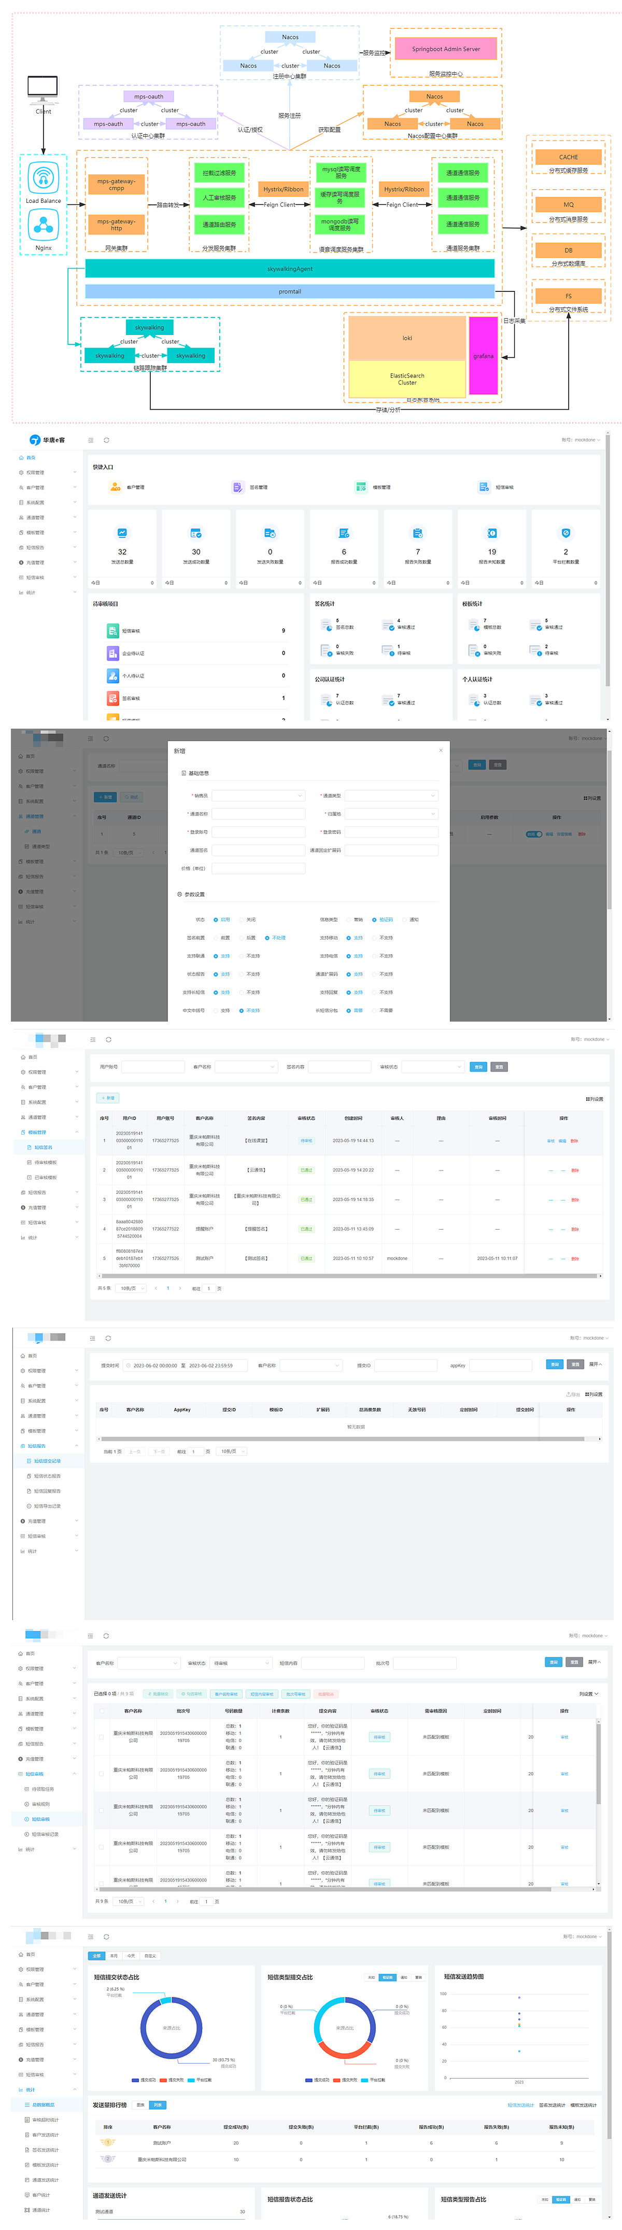Select 关闭 radio for 状态 in dialog
This screenshot has width=622, height=2230.
tap(242, 920)
